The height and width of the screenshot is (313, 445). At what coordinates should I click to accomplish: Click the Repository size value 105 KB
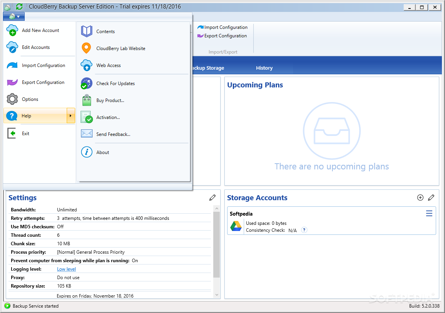[x=64, y=286]
